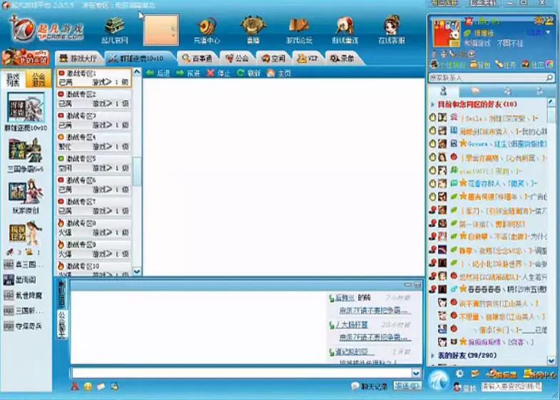Switch to the 游戏大厅 tab

[78, 59]
